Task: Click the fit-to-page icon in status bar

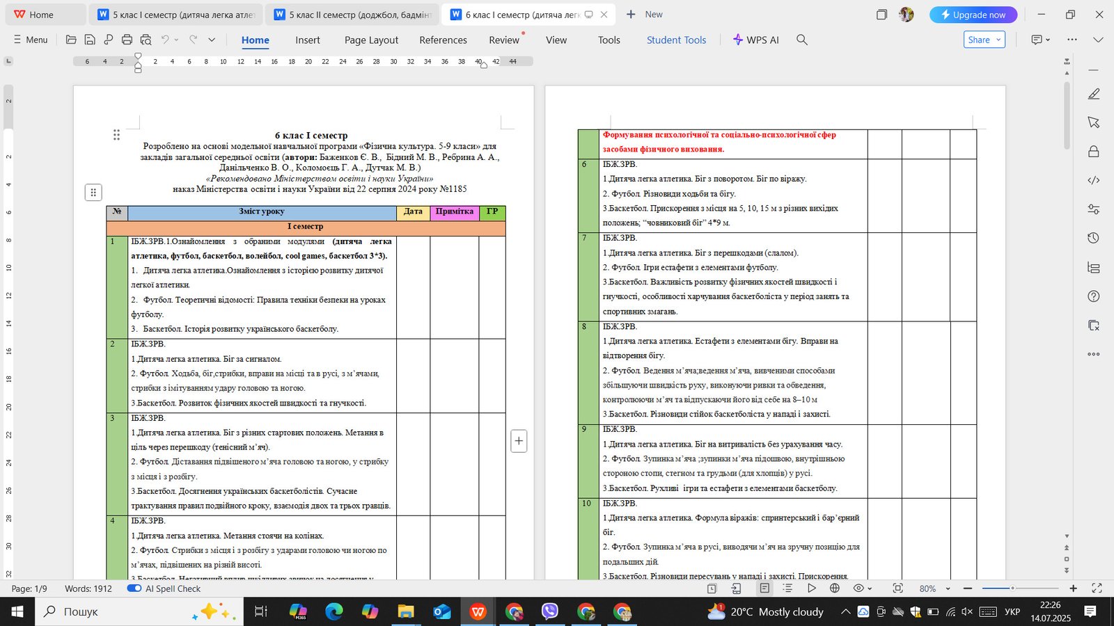Action: pyautogui.click(x=898, y=588)
